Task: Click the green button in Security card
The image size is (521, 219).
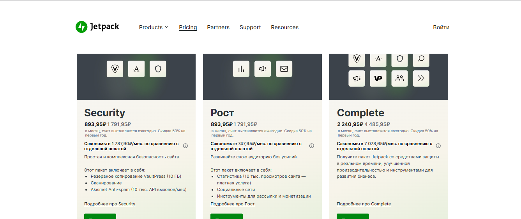Action: [100, 216]
